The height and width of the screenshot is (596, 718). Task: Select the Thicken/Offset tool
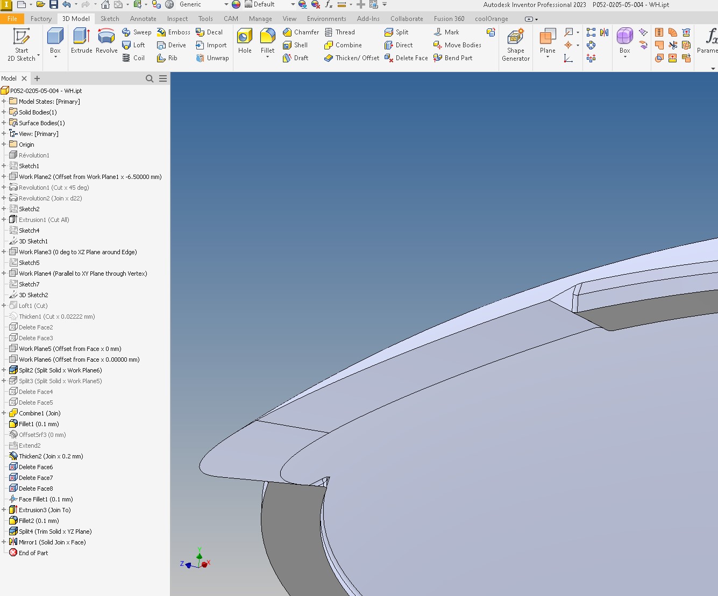pos(350,58)
